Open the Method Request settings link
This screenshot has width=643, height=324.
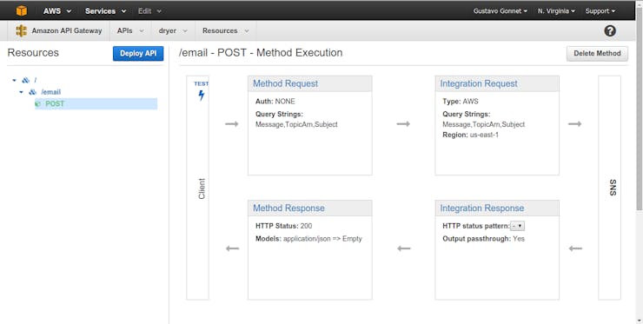pyautogui.click(x=285, y=83)
